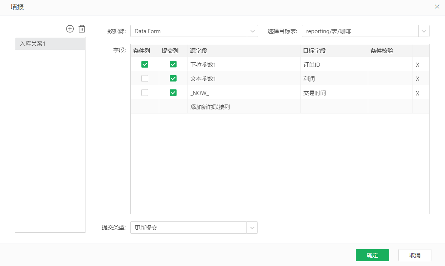The image size is (445, 266).
Task: Remove the 交易时间 row with X
Action: [x=417, y=93]
